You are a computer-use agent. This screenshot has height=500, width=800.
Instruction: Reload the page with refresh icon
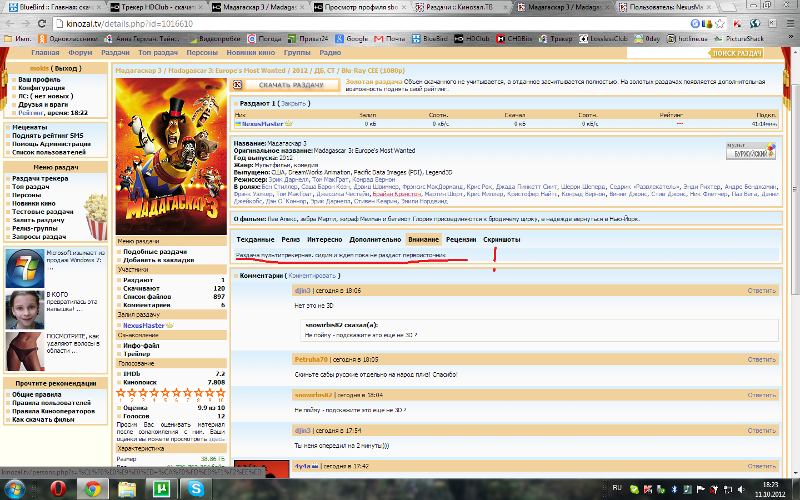tap(42, 23)
